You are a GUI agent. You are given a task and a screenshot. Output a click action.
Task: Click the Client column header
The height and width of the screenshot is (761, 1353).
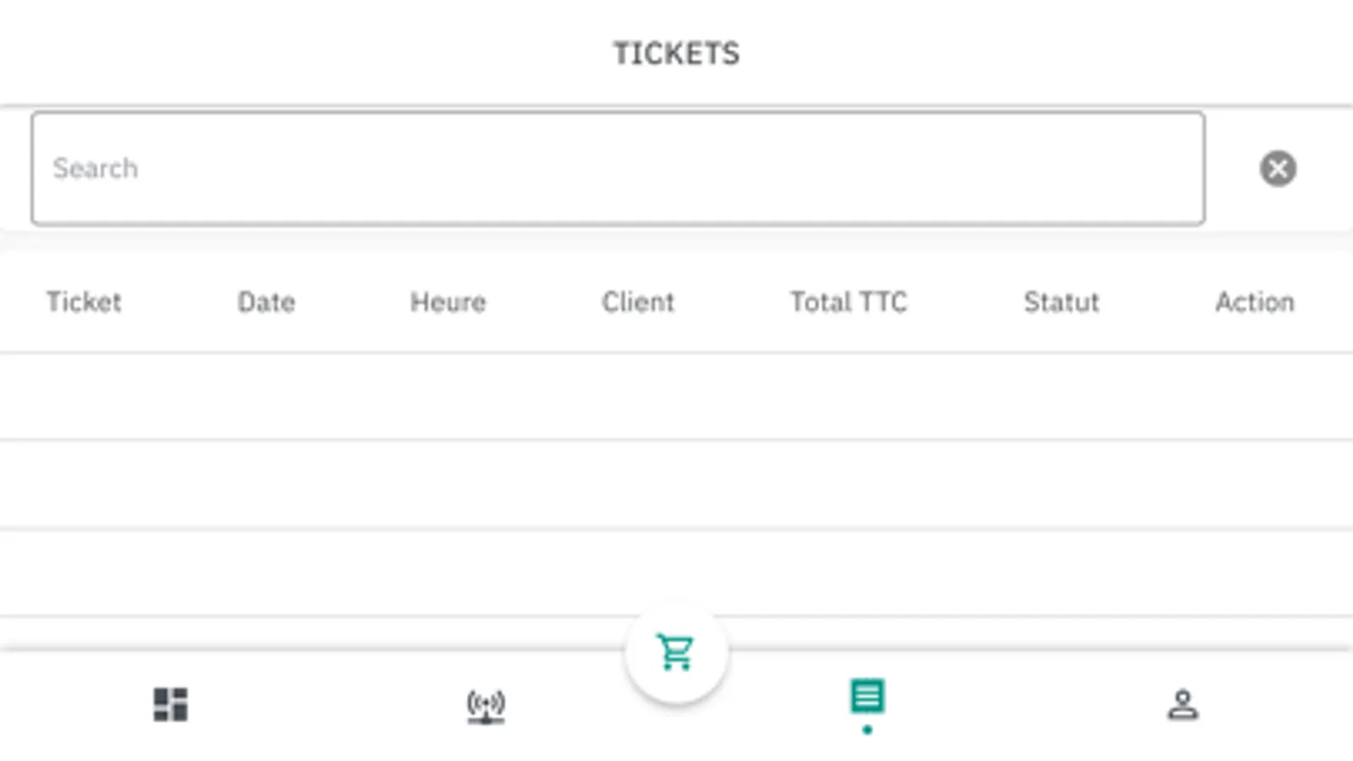pyautogui.click(x=638, y=302)
